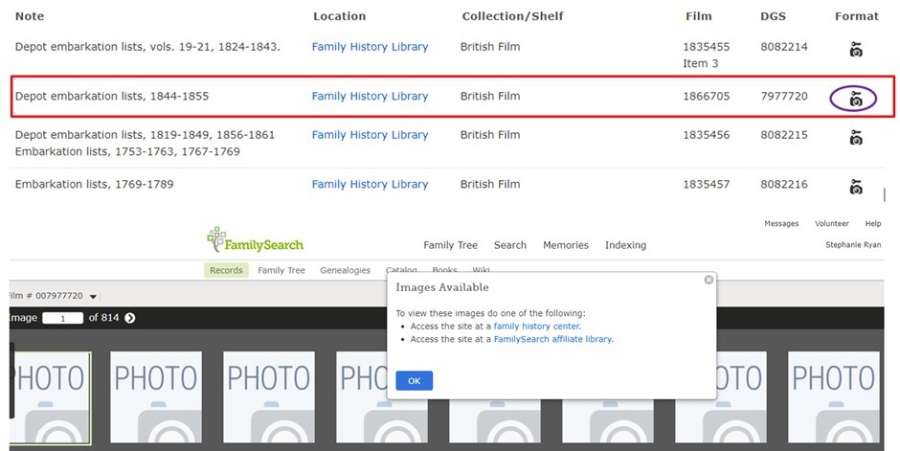
Task: Click DGS number 8082216
Action: (x=784, y=184)
